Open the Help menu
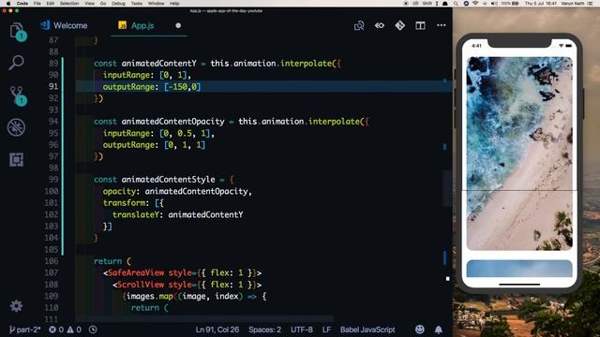This screenshot has height=337, width=600. 174,3
